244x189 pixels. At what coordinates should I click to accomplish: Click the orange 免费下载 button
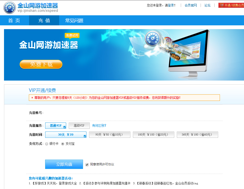[41, 64]
